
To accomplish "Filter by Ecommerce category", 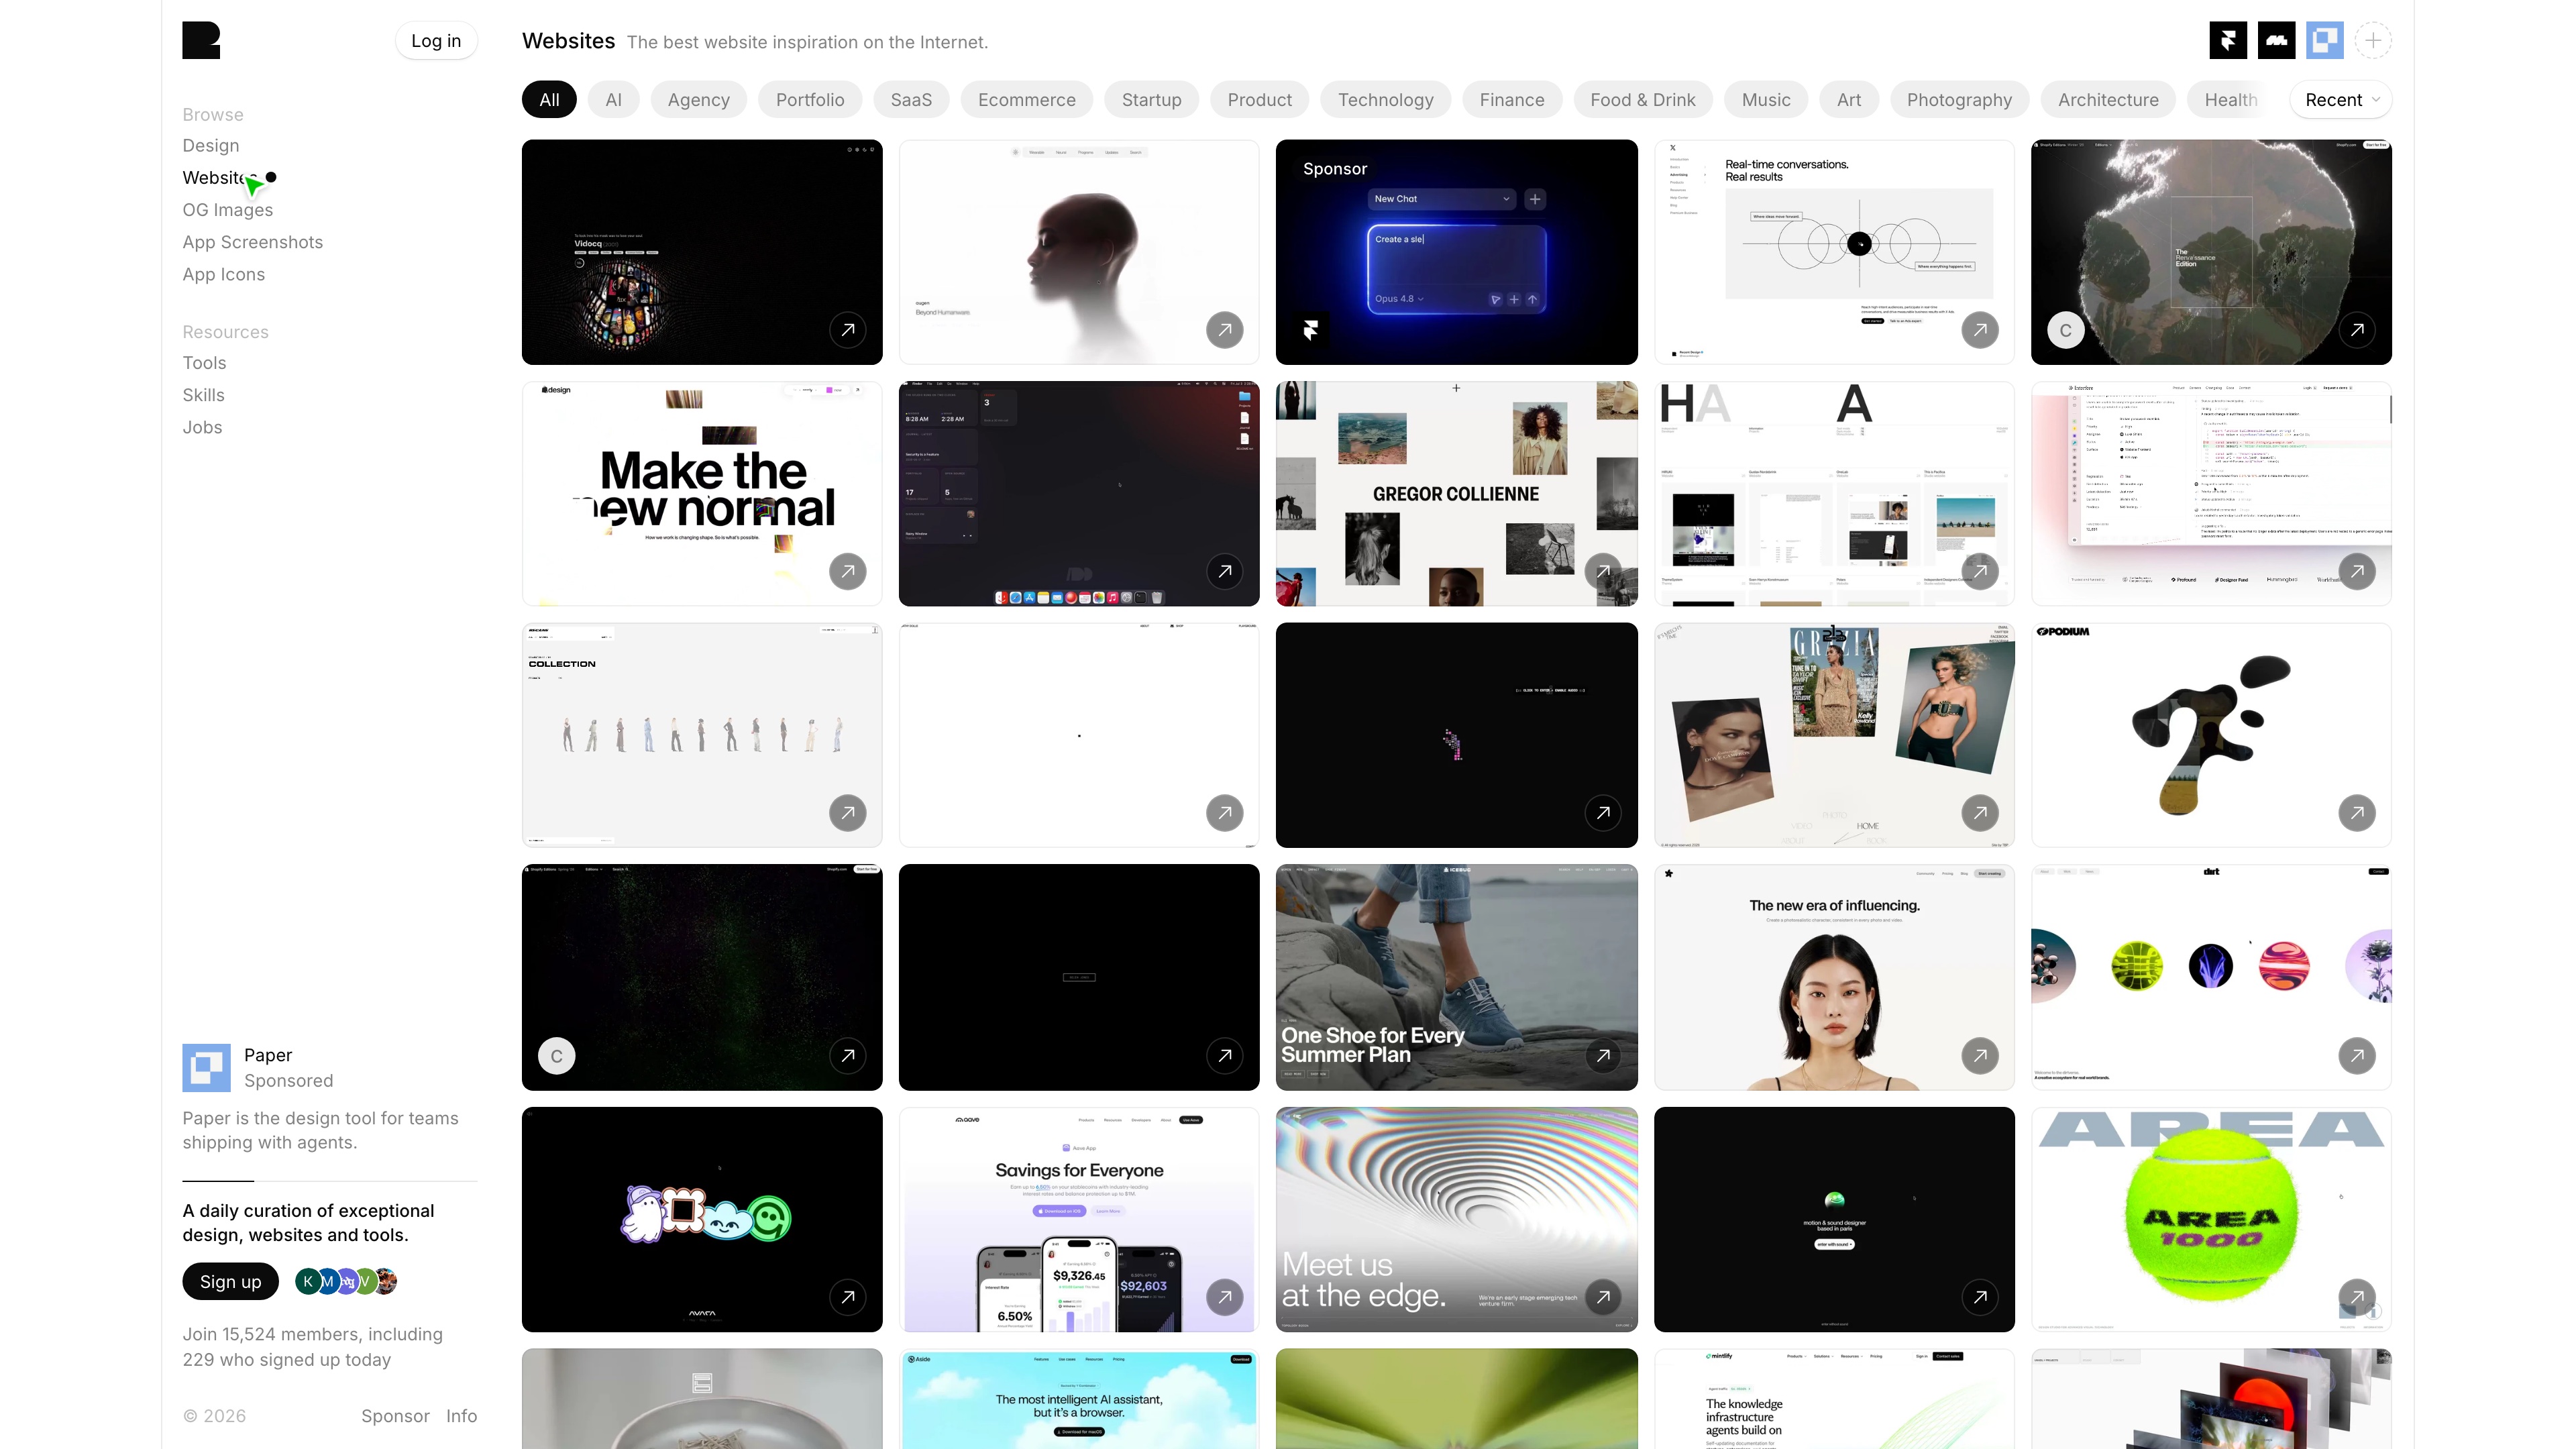I will 1027,100.
